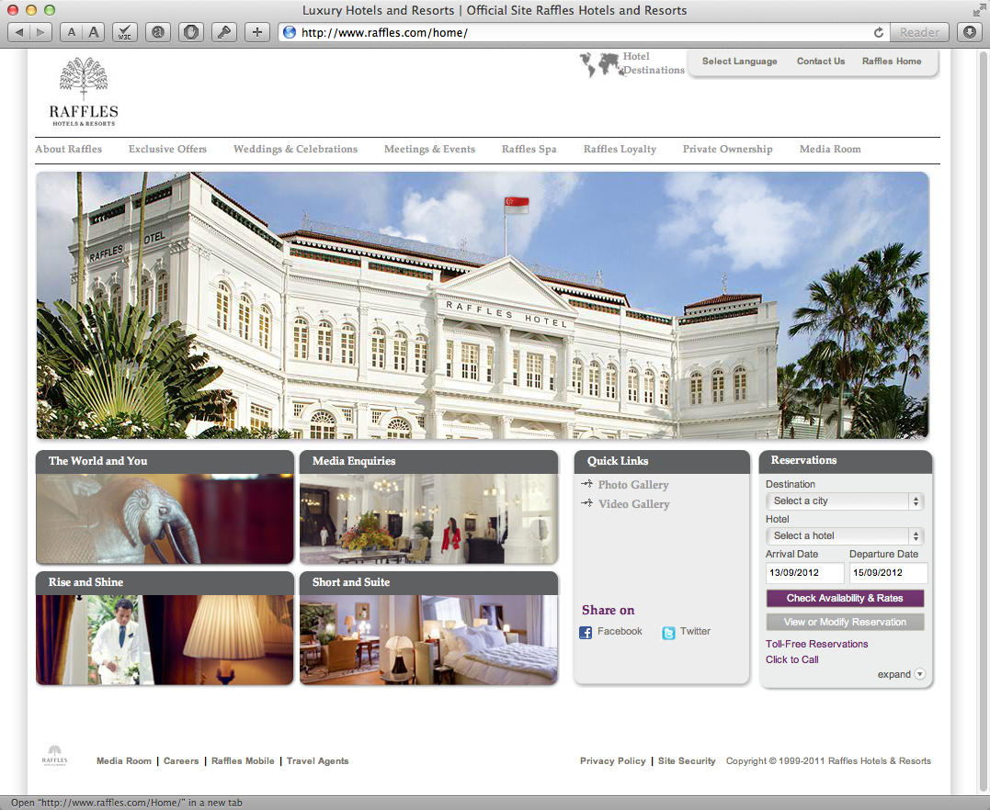990x810 pixels.
Task: Open Travel Agents footer link
Action: tap(317, 760)
